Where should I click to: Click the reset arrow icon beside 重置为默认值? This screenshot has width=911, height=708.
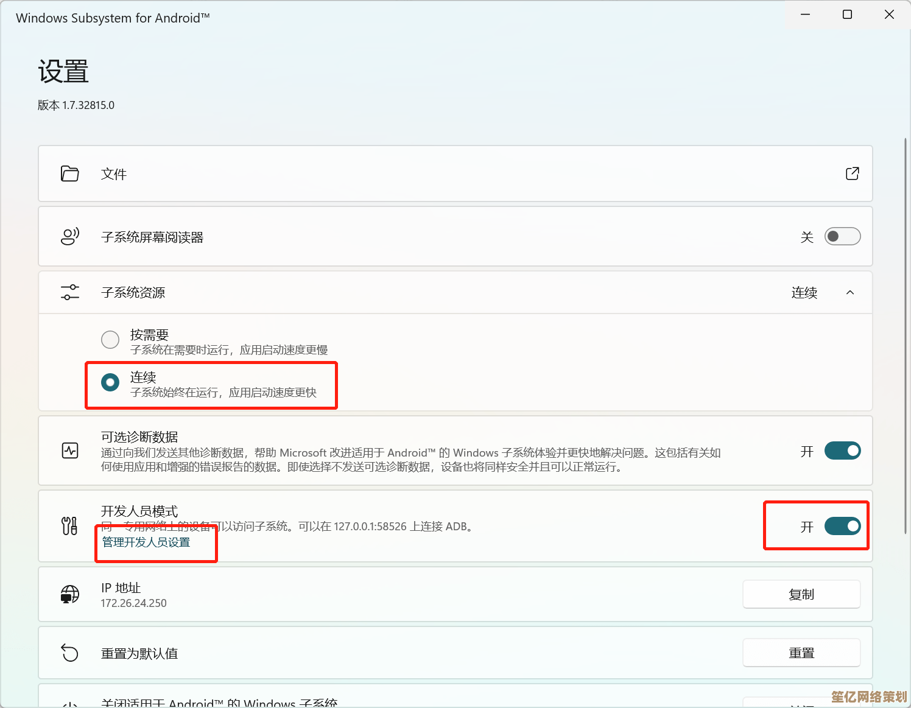(70, 653)
